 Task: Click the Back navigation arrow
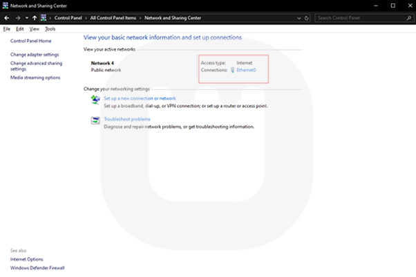tap(6, 17)
